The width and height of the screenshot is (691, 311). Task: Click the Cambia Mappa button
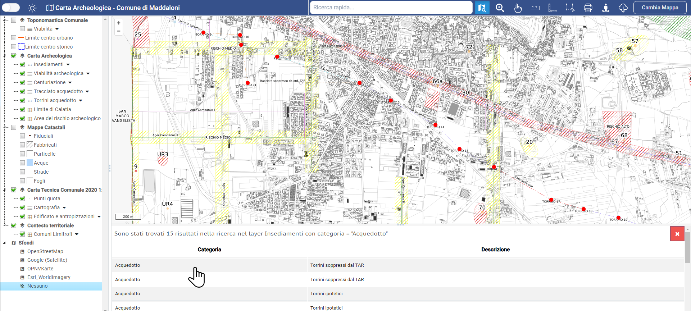(x=660, y=8)
